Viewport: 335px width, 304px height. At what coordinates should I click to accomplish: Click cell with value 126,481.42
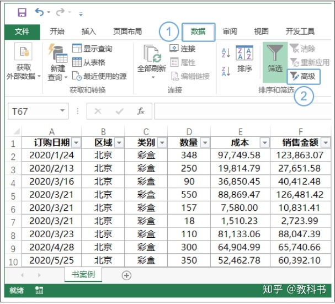click(x=301, y=195)
